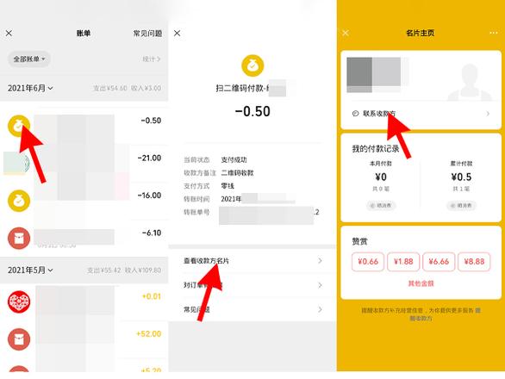Click the merchant avatar placeholder silhouette

tap(470, 82)
